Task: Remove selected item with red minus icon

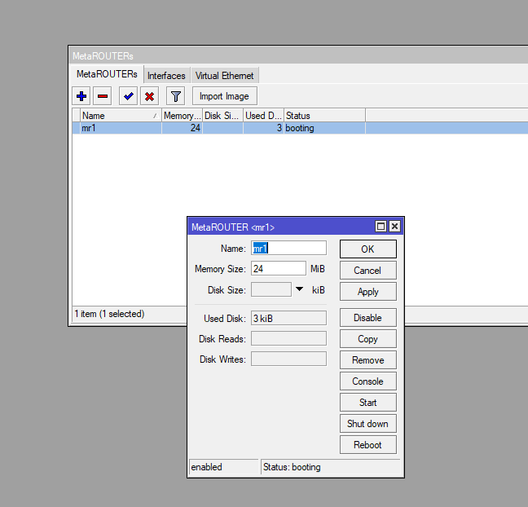Action: tap(103, 96)
